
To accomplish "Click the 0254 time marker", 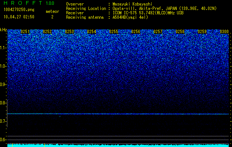I will click(x=91, y=32).
